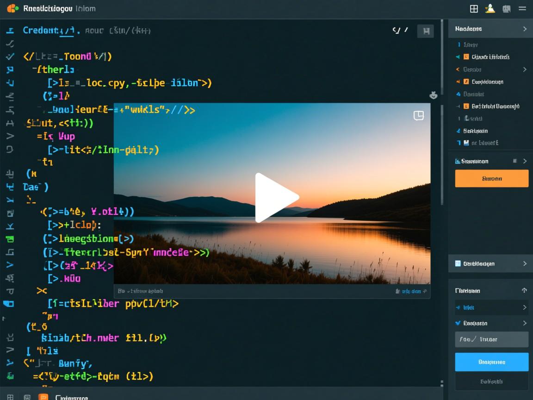
Task: Expand the top right panel header chevron
Action: [x=525, y=29]
